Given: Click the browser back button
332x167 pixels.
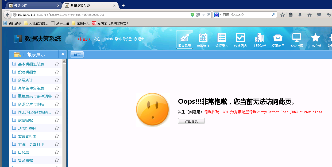Looking at the screenshot, I should pos(7,15).
